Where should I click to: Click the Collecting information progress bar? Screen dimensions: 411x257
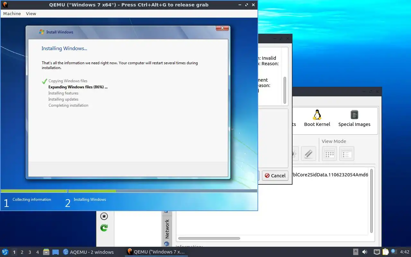coord(34,191)
